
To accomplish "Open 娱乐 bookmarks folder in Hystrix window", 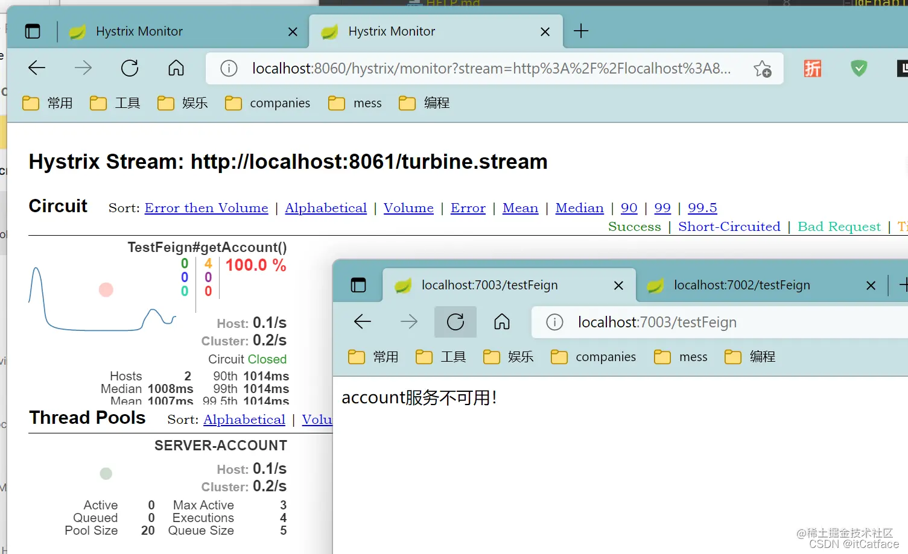I will 183,103.
